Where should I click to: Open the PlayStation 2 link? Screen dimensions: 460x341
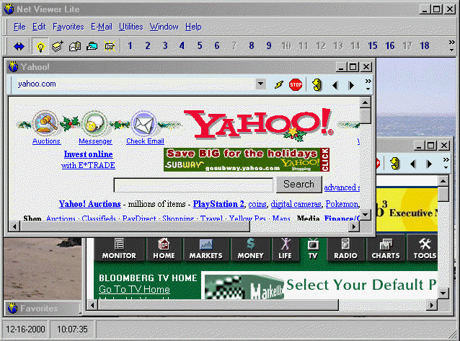tap(218, 204)
